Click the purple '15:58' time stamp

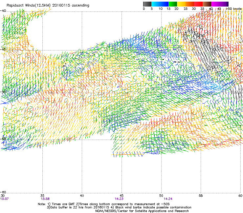45,199
